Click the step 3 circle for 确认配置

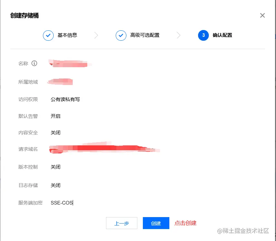tap(203, 35)
